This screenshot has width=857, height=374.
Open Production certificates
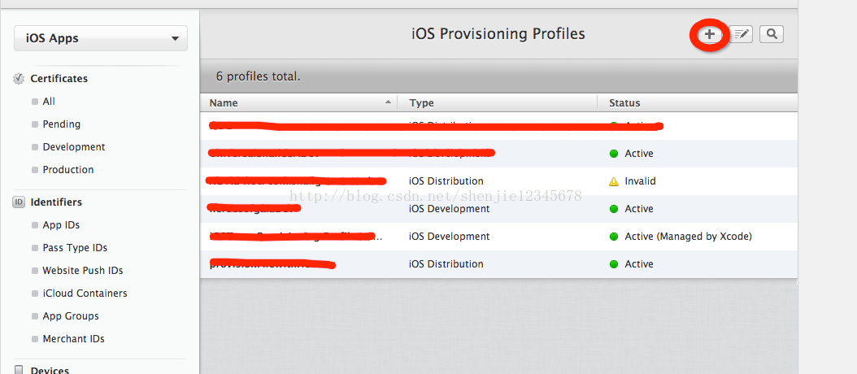(67, 170)
